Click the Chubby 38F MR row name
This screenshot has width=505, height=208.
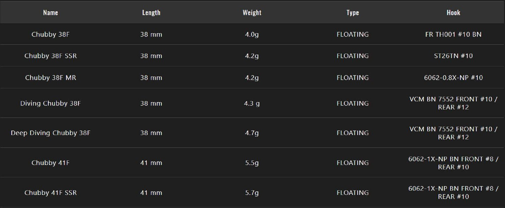tap(50, 78)
